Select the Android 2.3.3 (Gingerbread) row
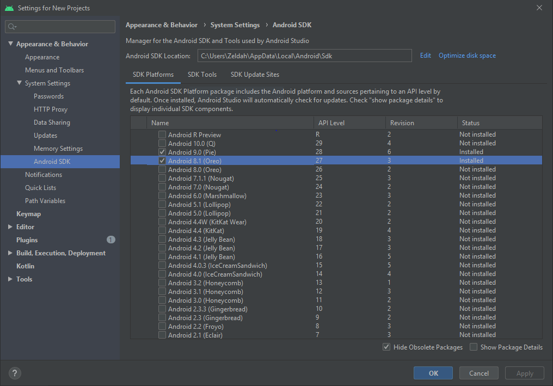 (x=336, y=309)
